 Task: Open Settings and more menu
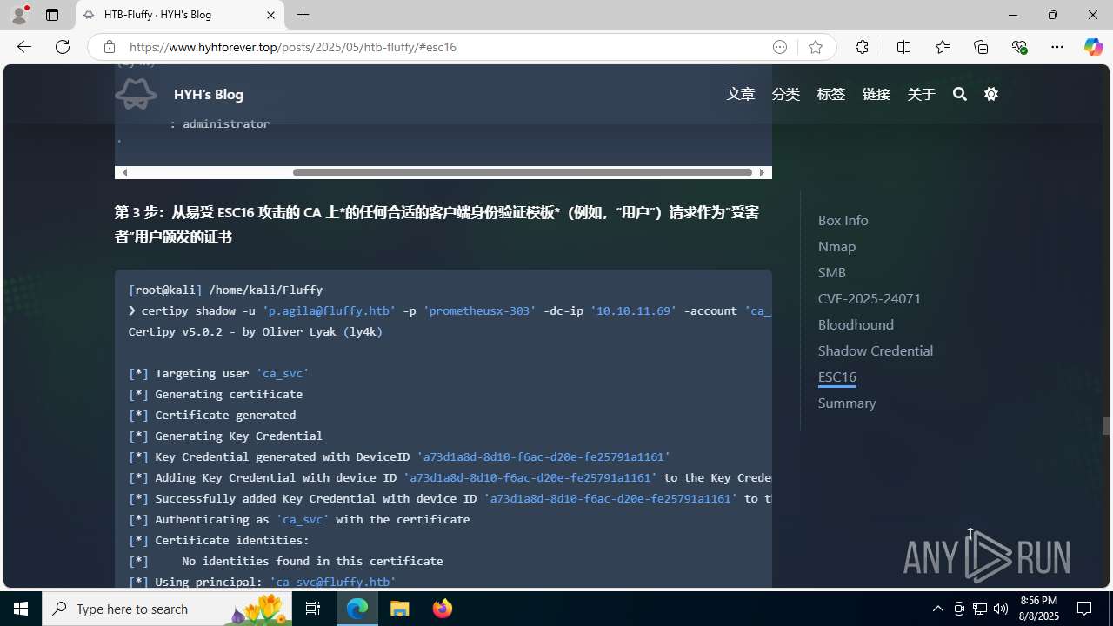point(1057,47)
